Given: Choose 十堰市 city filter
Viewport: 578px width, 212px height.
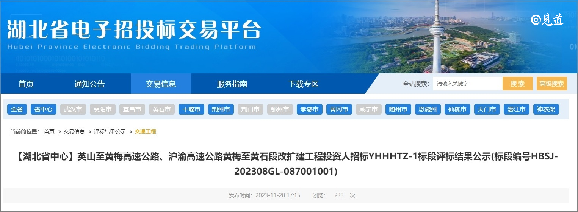Looking at the screenshot, I should (x=191, y=110).
